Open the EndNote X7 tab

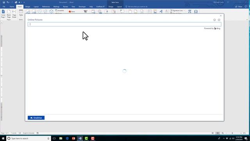100,7
